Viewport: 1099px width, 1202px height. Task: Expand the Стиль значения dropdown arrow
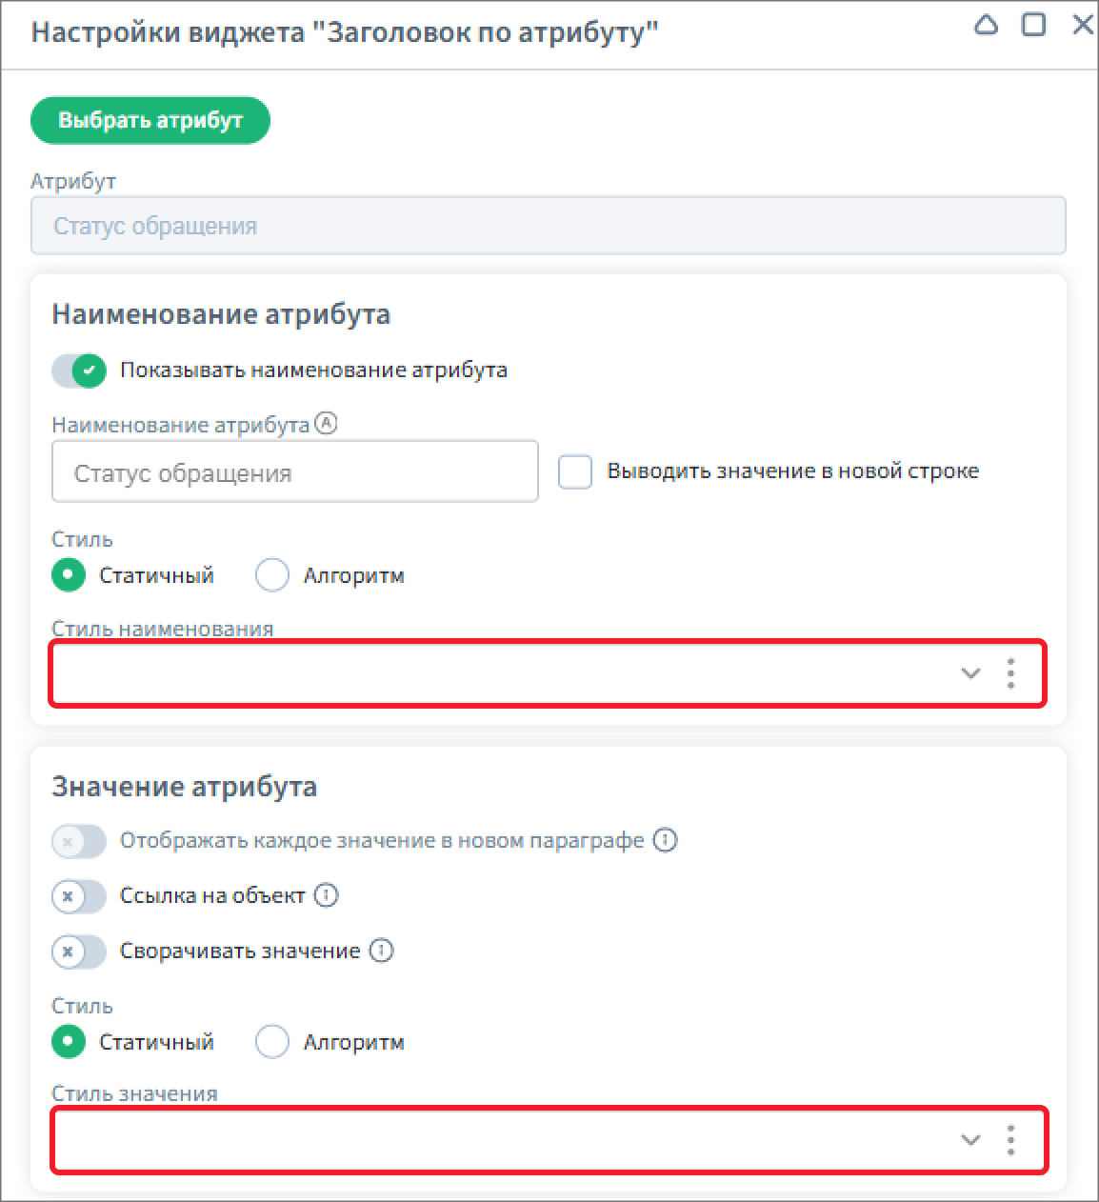tap(970, 1139)
